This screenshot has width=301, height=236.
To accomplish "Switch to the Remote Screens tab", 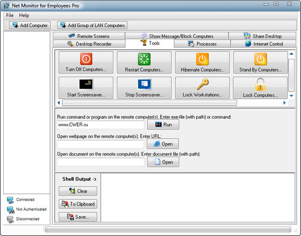I will (89, 36).
